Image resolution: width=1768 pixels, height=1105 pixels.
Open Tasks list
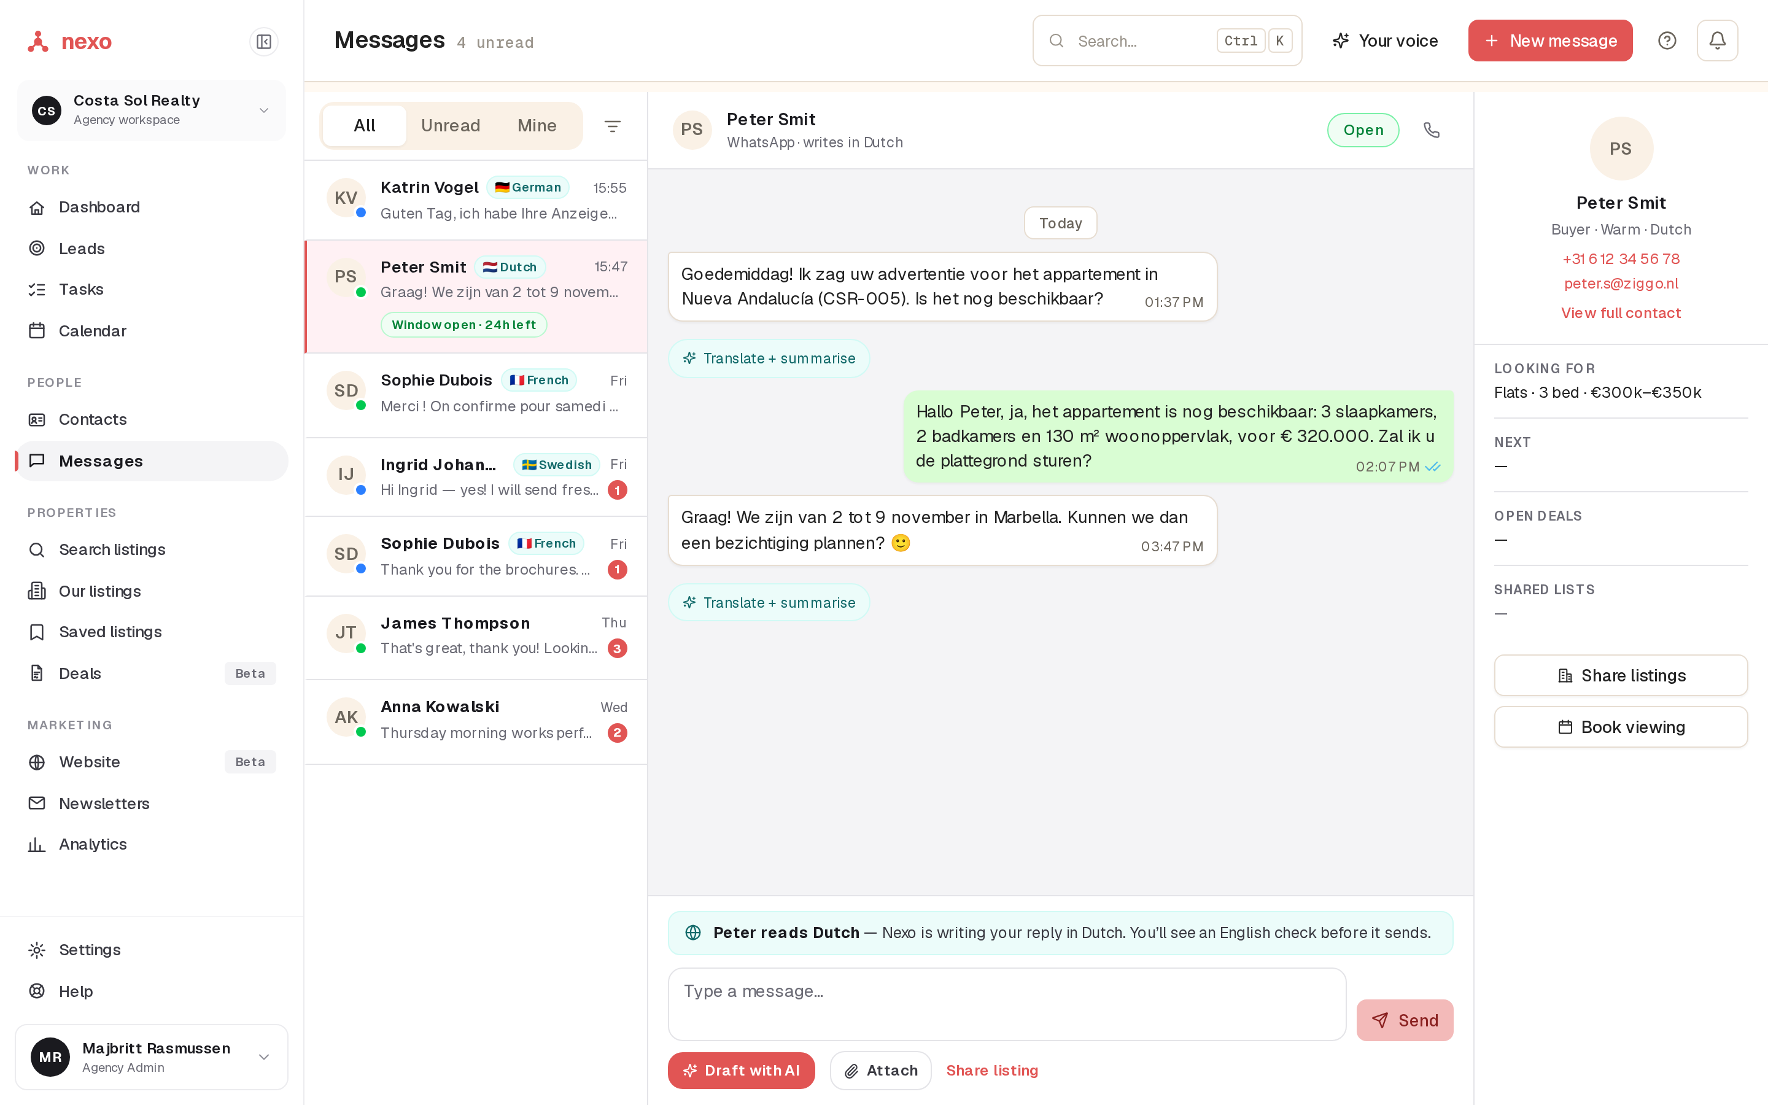(x=152, y=289)
